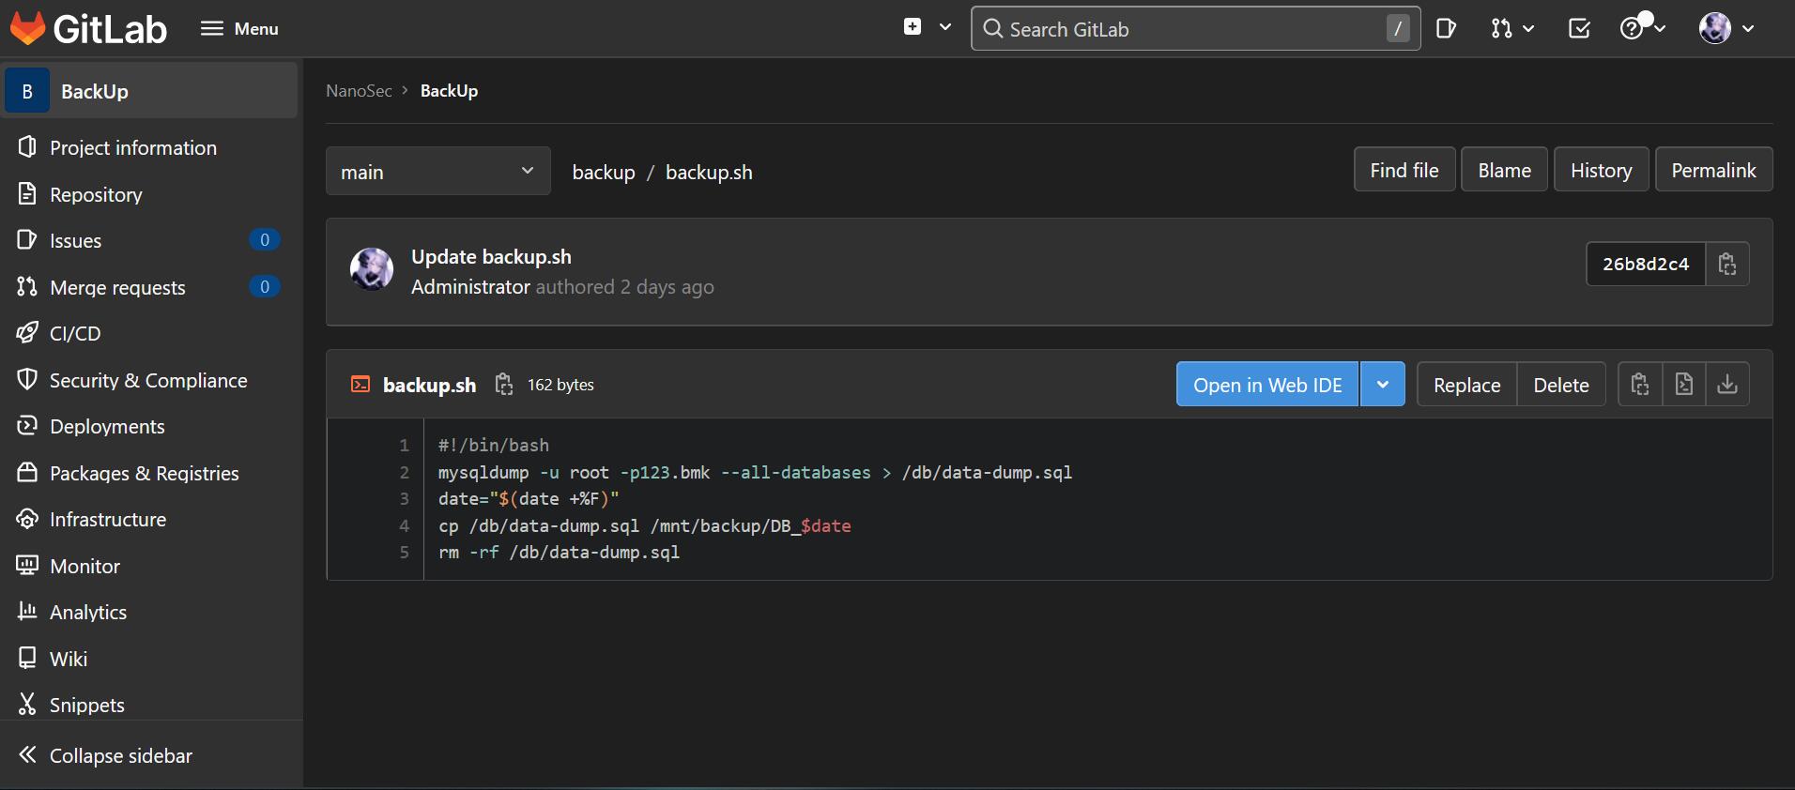This screenshot has height=790, width=1795.
Task: Click the Packages icon
Action: click(x=27, y=472)
